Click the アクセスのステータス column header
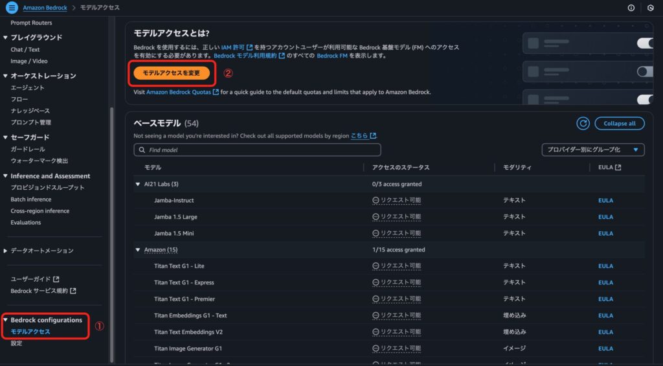 pyautogui.click(x=401, y=167)
